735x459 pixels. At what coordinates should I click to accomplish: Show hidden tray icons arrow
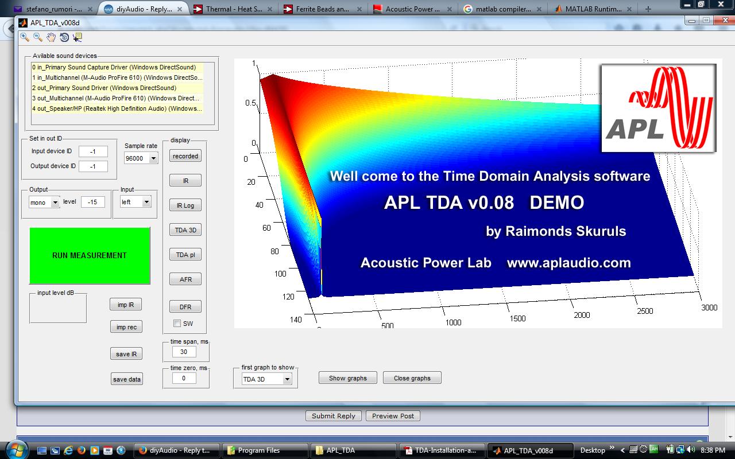622,450
